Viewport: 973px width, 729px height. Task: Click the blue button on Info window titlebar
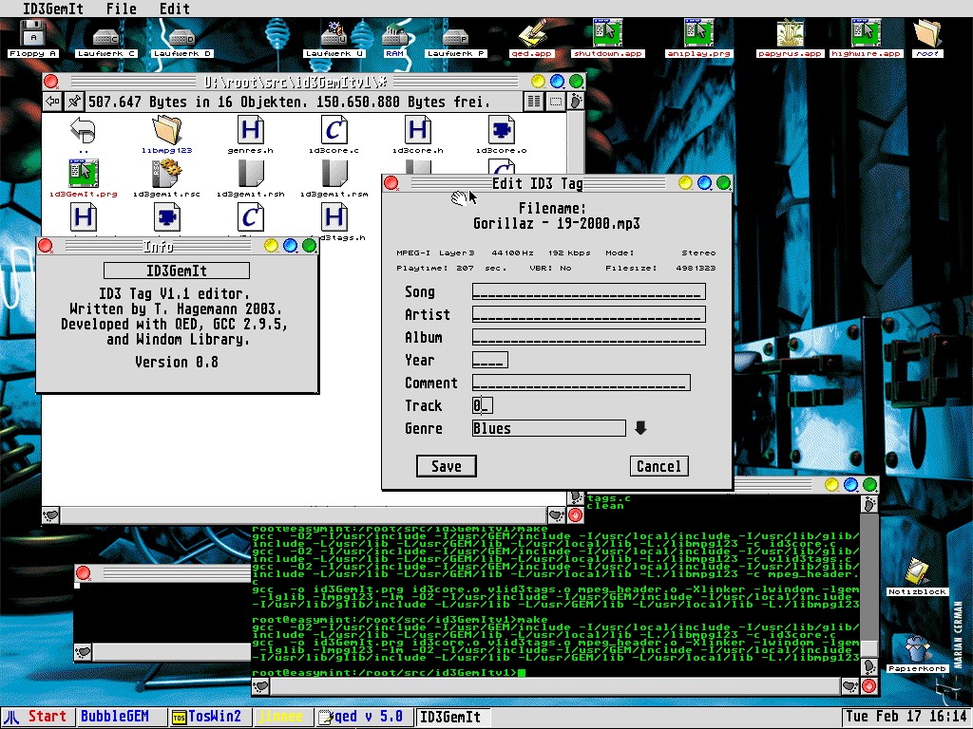tap(290, 246)
